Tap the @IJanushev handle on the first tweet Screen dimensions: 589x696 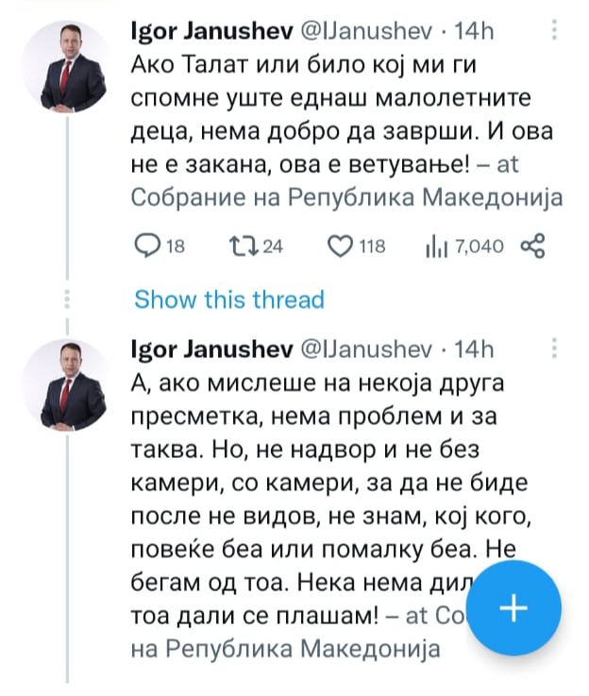pyautogui.click(x=366, y=30)
